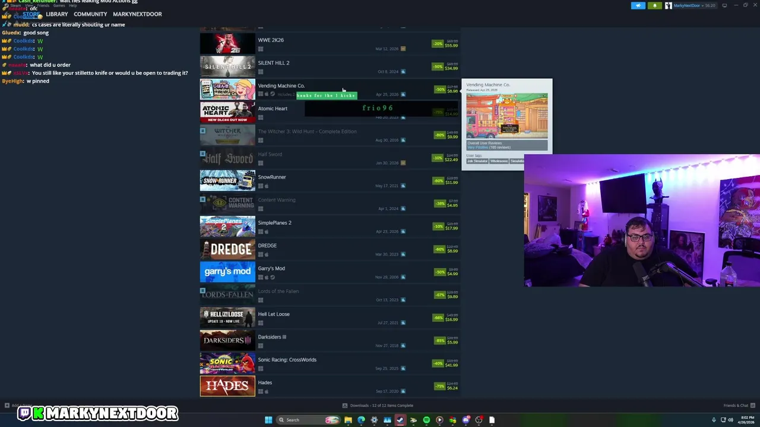Open the Lords of the Fallen title

pos(278,291)
